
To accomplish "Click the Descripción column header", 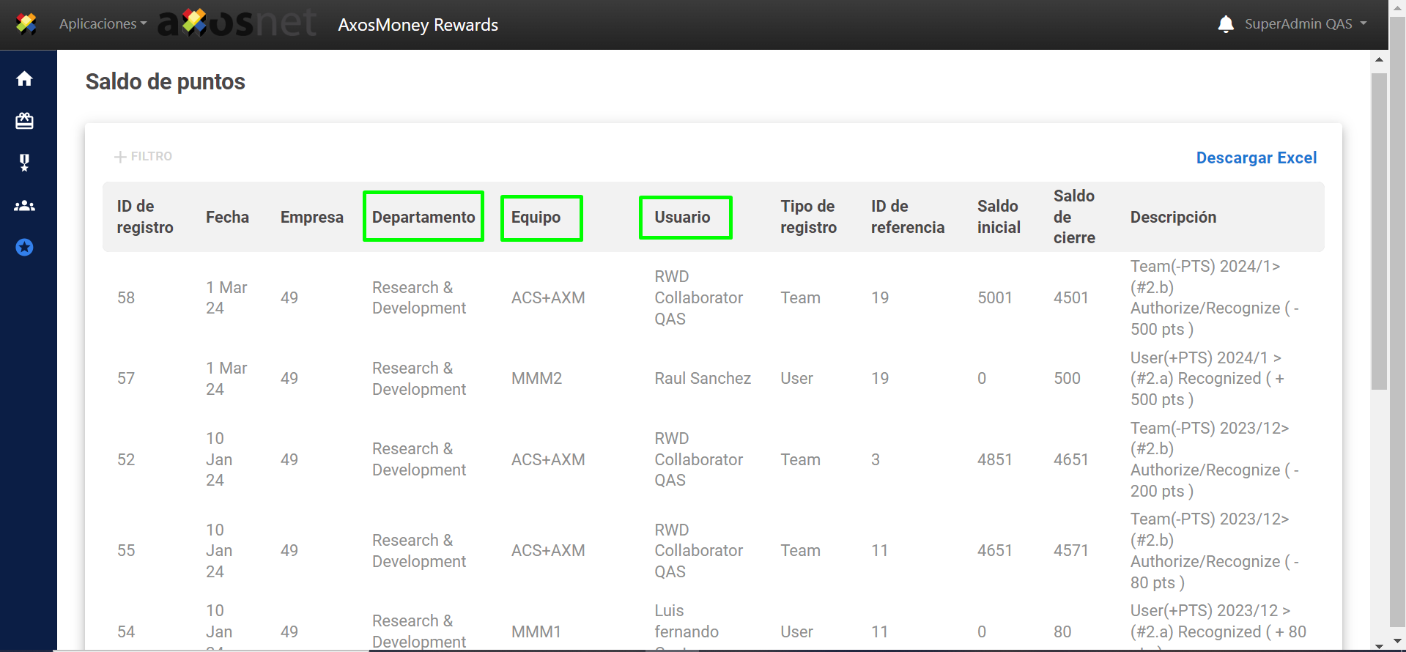I will point(1172,217).
